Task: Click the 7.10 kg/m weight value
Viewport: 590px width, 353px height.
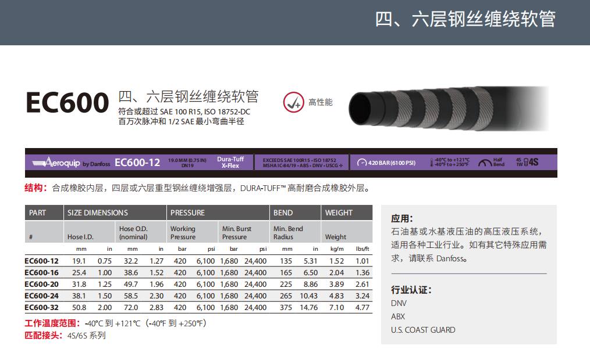Action: (336, 308)
